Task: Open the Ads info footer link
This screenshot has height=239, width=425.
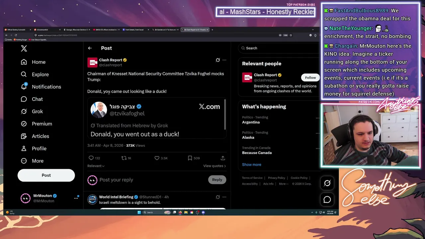Action: coord(268,184)
